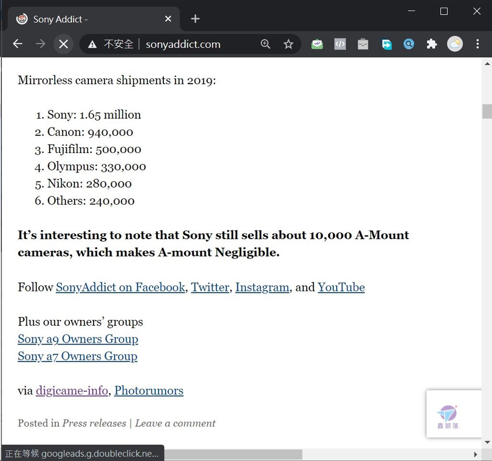Open Sony a7 Owners Group link
The width and height of the screenshot is (492, 461).
point(77,357)
